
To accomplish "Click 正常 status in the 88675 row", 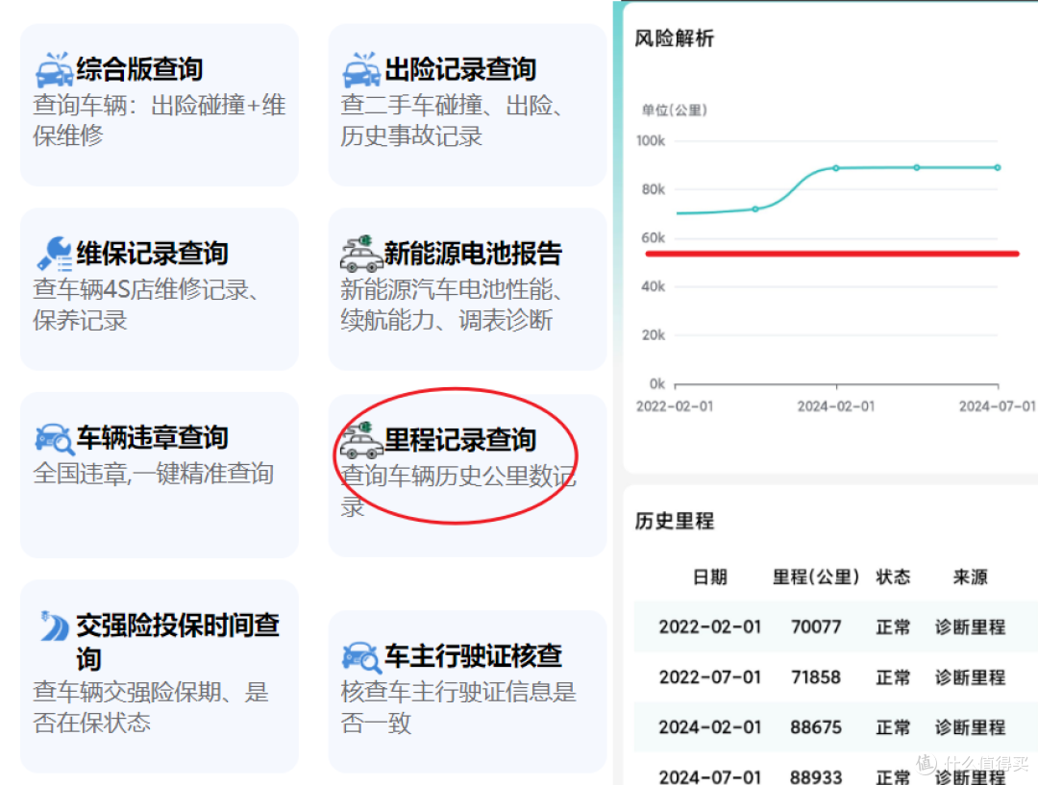I will (893, 727).
